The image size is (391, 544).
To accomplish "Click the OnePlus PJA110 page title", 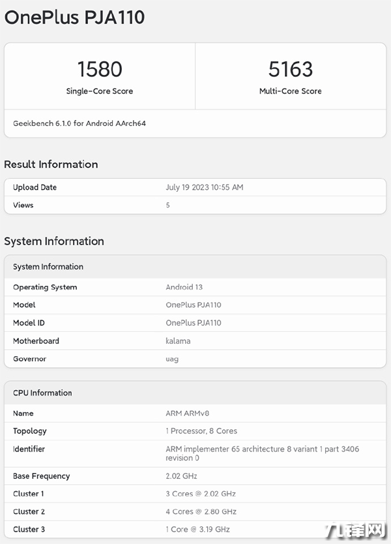I will 74,18.
